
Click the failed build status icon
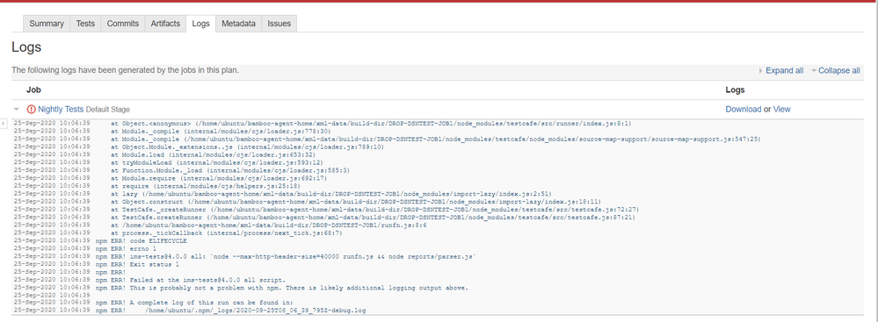coord(32,109)
